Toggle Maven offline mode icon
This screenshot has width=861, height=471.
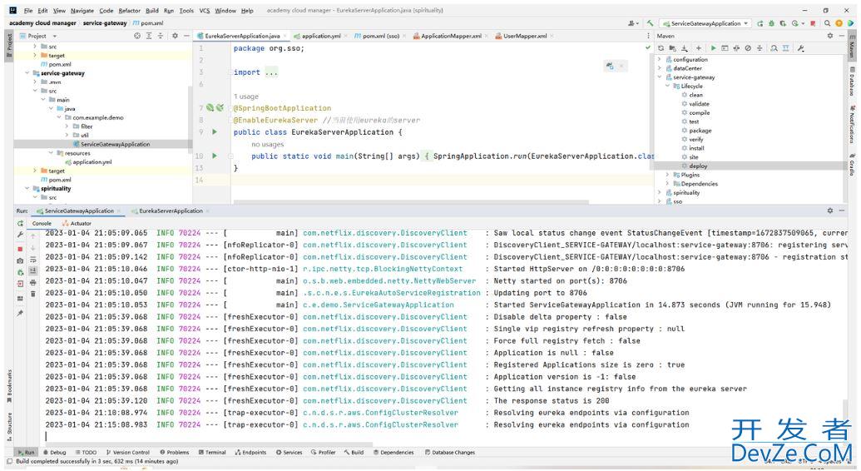[736, 48]
